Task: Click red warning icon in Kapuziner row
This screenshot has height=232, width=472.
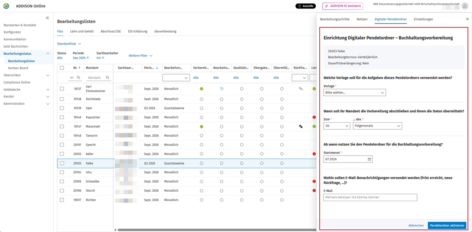Action: (314, 117)
